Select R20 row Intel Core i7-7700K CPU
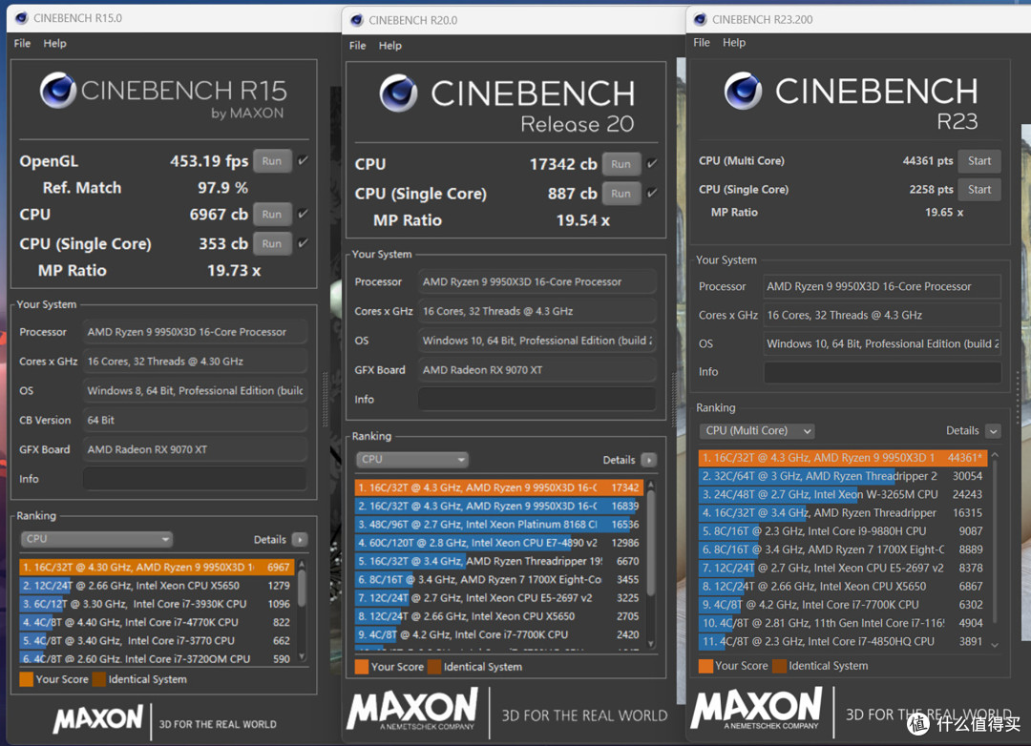This screenshot has height=746, width=1031. [498, 635]
